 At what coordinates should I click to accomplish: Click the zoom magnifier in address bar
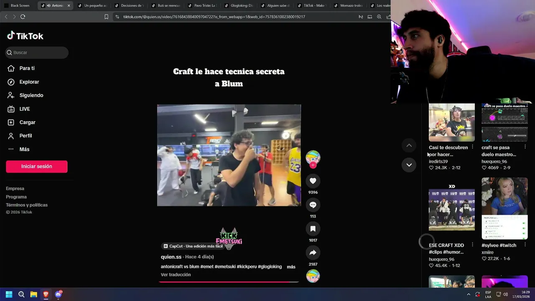[379, 17]
